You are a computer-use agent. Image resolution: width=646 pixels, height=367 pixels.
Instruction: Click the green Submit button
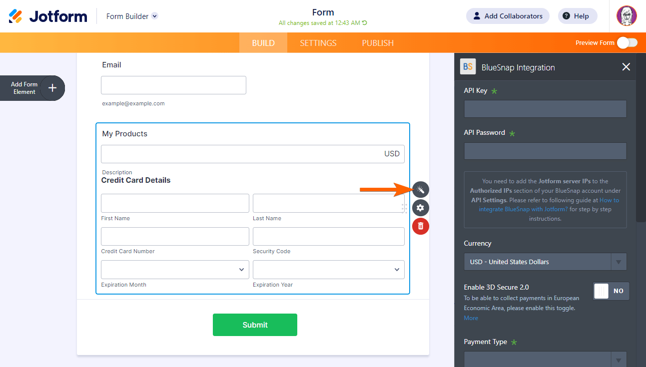coord(255,325)
